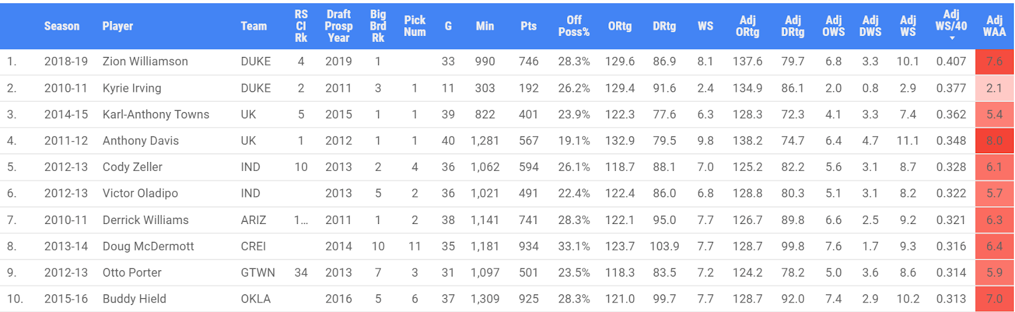The height and width of the screenshot is (312, 1015).
Task: Sort by Adj DRtg column header
Action: point(792,26)
